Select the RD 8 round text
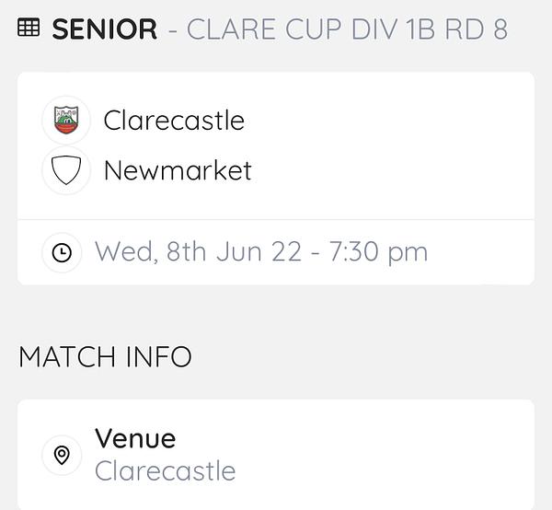Image resolution: width=552 pixels, height=510 pixels. (477, 29)
